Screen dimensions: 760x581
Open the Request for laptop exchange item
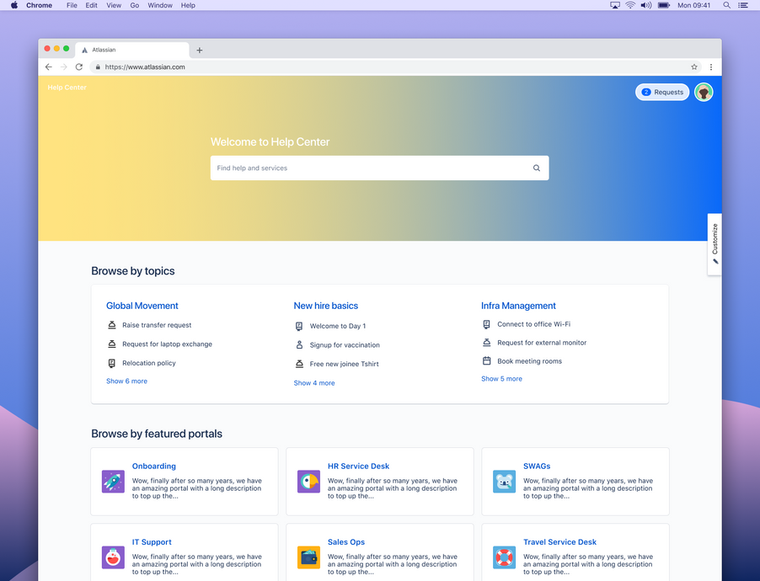click(x=167, y=344)
